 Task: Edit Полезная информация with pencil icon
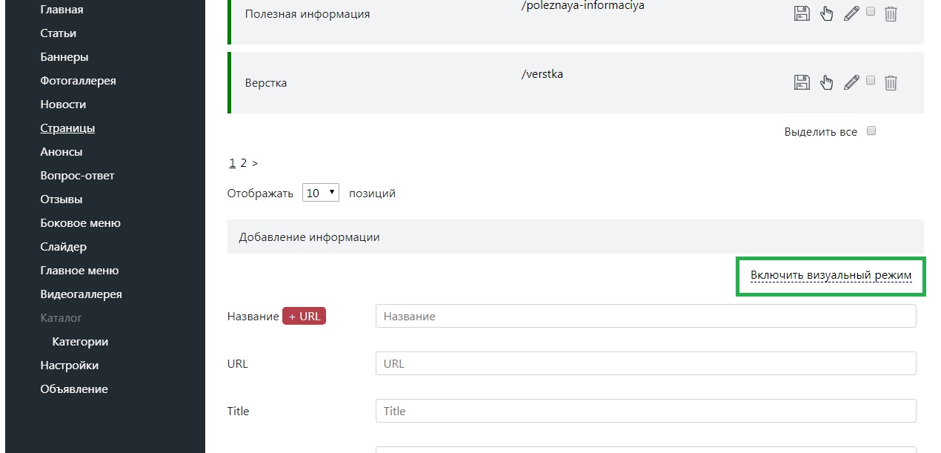click(851, 13)
